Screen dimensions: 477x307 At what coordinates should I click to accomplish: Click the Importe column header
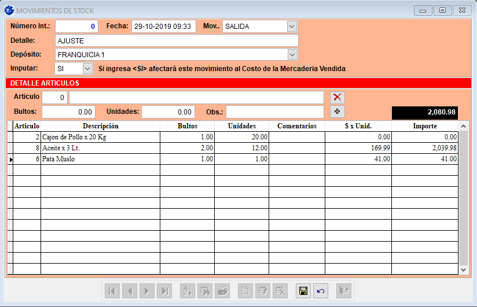click(x=425, y=126)
